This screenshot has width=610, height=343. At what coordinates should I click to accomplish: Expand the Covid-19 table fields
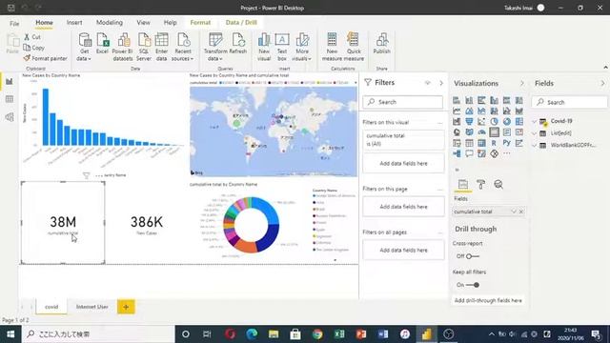click(x=535, y=121)
